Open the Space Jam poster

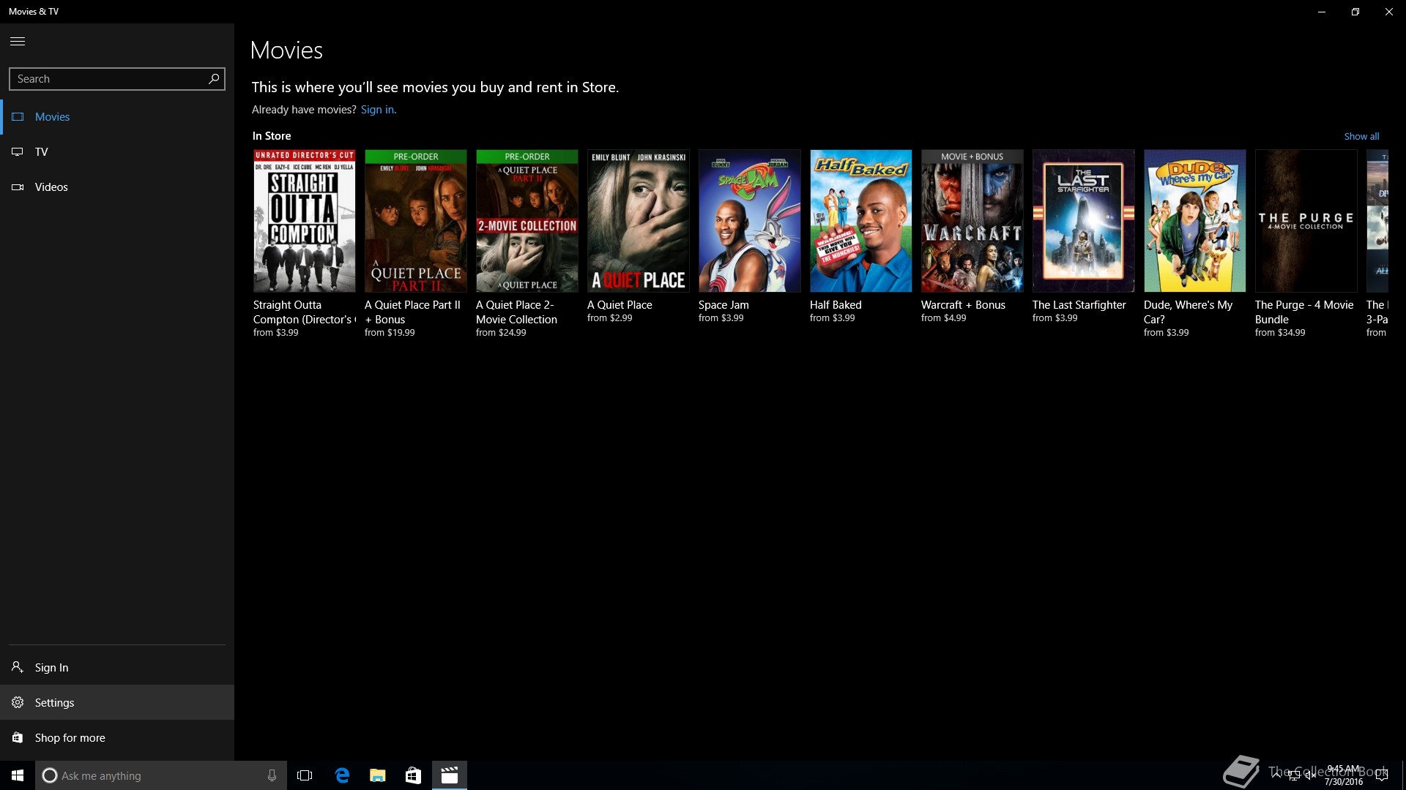tap(749, 221)
